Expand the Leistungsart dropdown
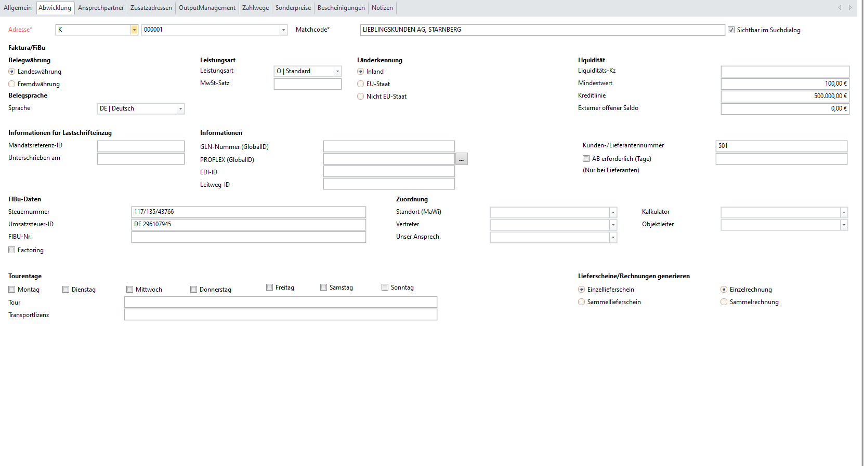 (337, 71)
